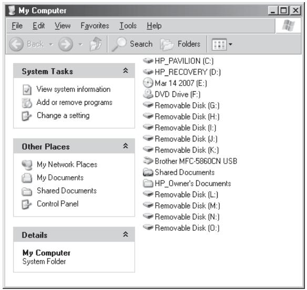The height and width of the screenshot is (290, 307).
Task: Open the Tools menu
Action: (128, 26)
